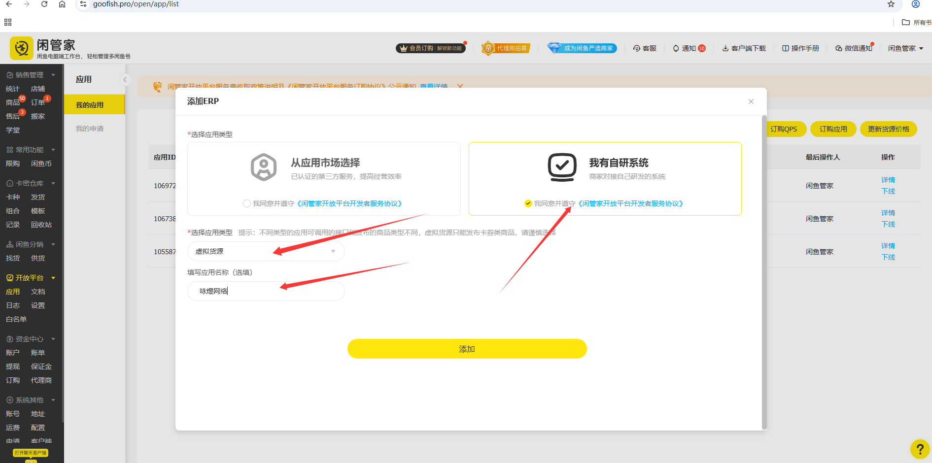The image size is (932, 463).
Task: Open the 闲鱼管家 account dropdown
Action: pos(905,48)
